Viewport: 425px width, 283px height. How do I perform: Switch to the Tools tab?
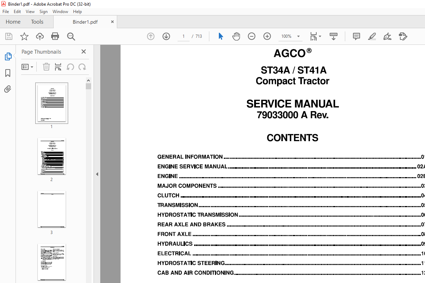click(37, 22)
